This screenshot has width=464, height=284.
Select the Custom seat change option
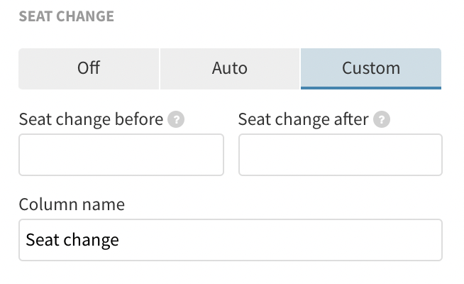[371, 68]
